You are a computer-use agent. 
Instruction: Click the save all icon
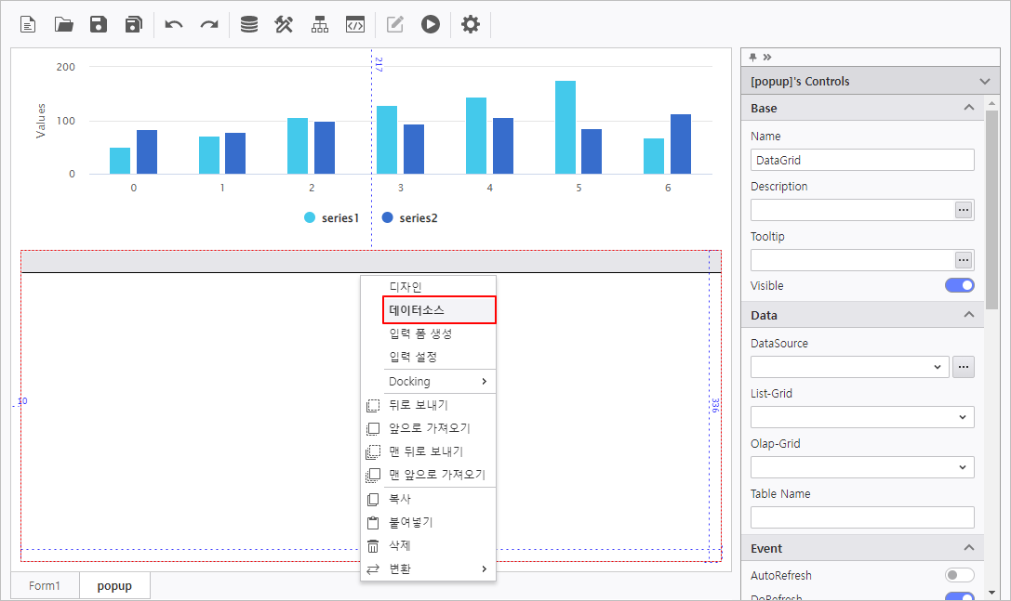click(134, 25)
